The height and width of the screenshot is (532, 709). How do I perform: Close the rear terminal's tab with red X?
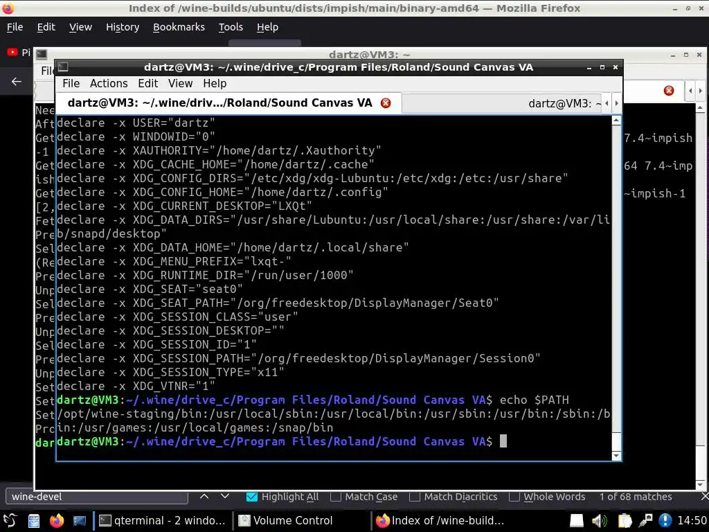[669, 91]
